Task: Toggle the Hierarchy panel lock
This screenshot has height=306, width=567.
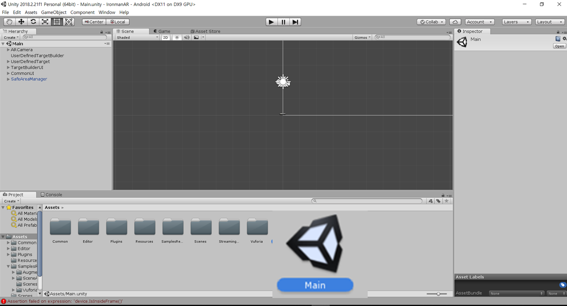Action: pos(101,32)
